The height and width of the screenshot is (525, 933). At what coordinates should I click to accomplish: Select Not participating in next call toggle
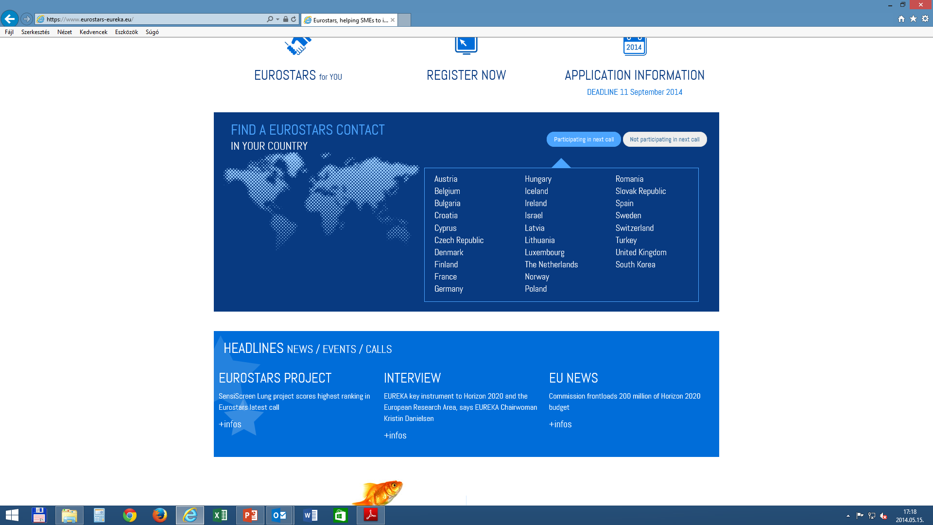pos(665,140)
